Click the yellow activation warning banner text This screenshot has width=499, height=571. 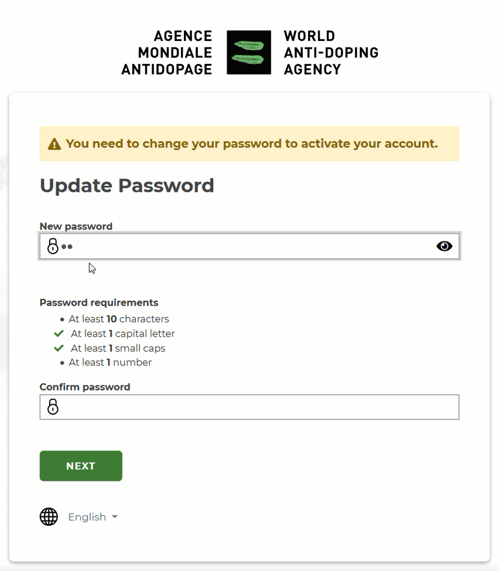tap(252, 144)
